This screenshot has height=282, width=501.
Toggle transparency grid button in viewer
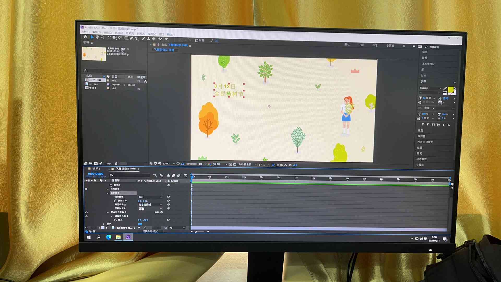(x=235, y=164)
